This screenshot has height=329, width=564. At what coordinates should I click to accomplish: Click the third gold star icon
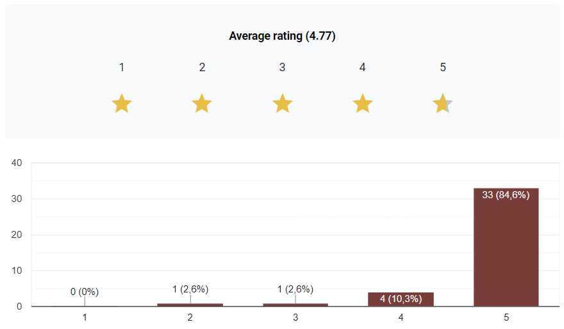282,103
